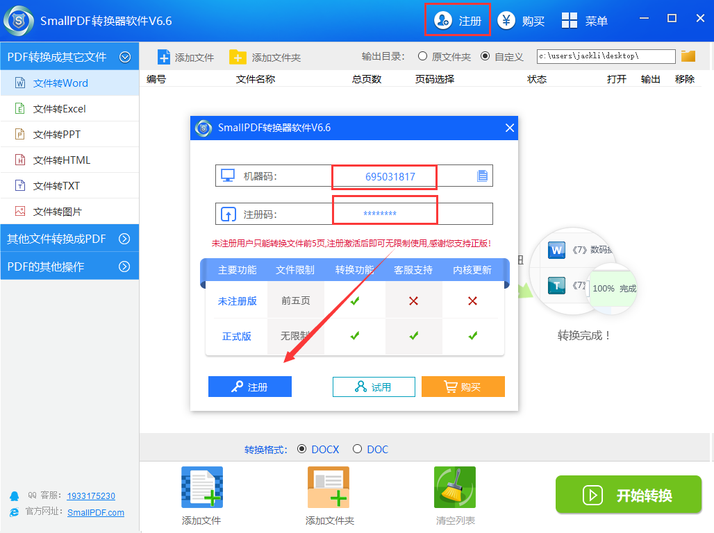Screen dimensions: 714x533
Task: Click the 总页数 column header
Action: [367, 79]
